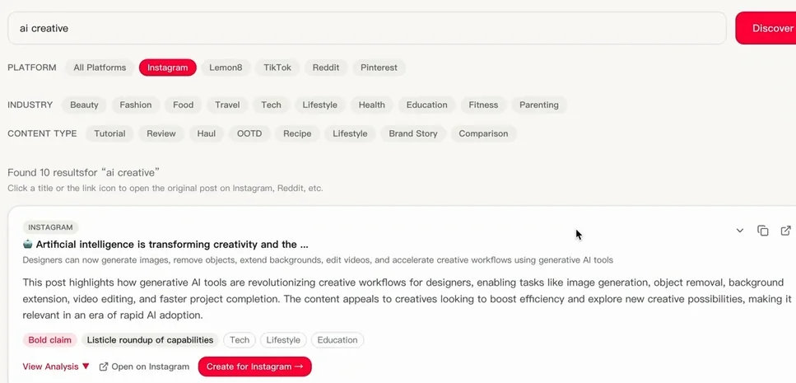Collapse the View Analysis section
Screen dimensions: 796x383
pyautogui.click(x=56, y=367)
